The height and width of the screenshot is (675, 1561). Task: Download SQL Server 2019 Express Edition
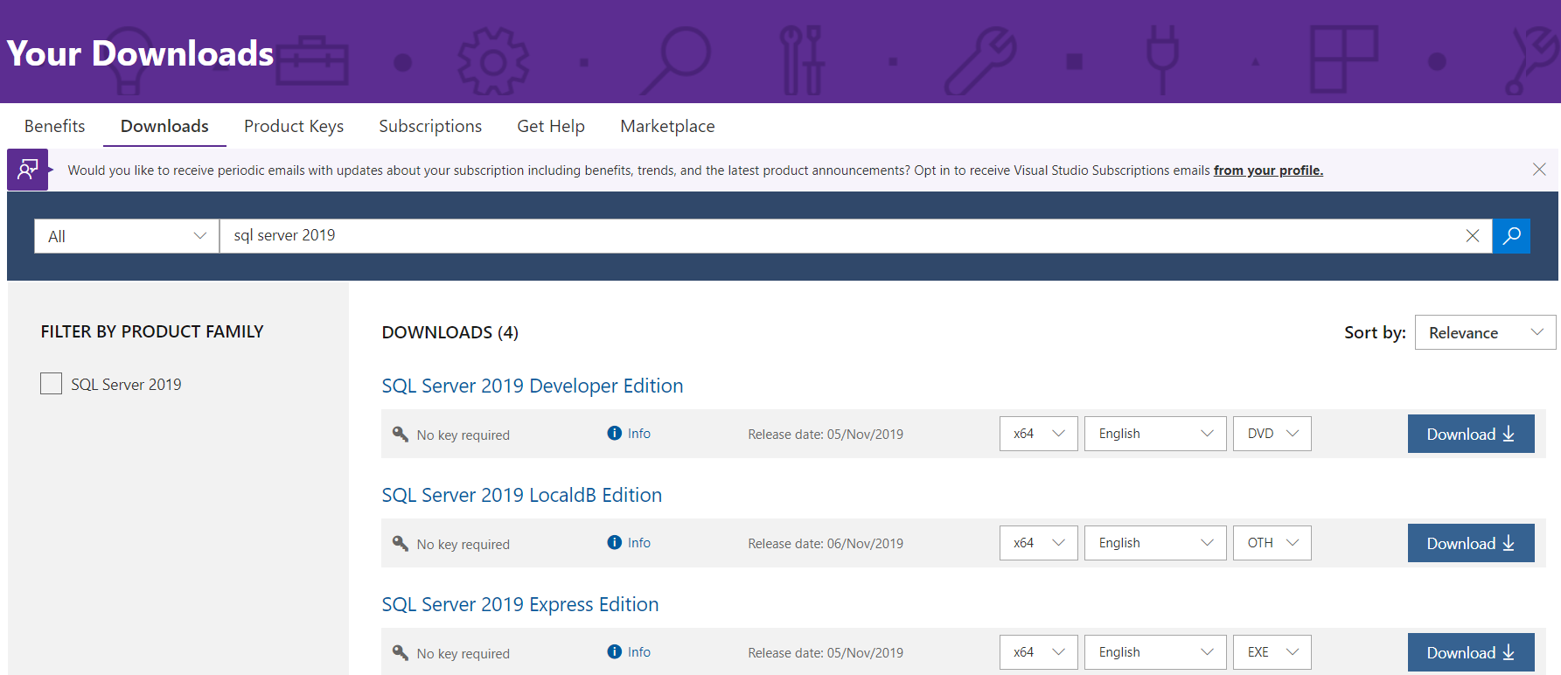[x=1471, y=652]
